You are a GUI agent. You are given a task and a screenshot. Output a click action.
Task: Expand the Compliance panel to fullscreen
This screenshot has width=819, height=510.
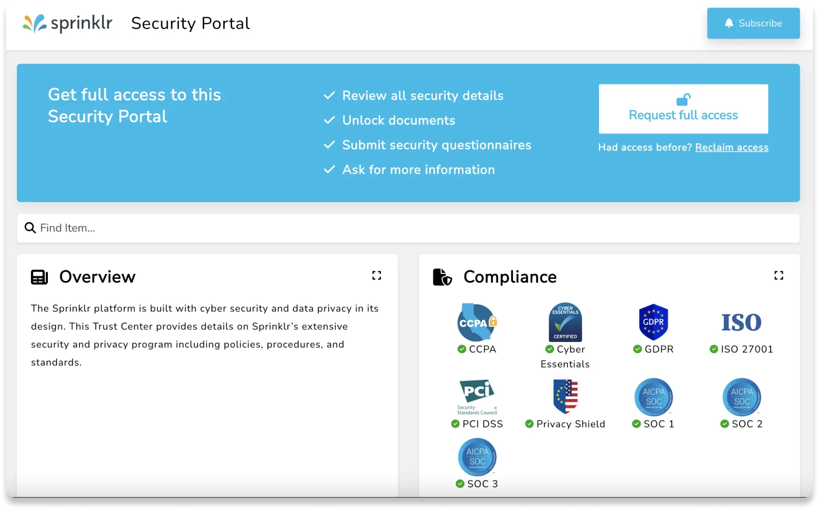(779, 275)
